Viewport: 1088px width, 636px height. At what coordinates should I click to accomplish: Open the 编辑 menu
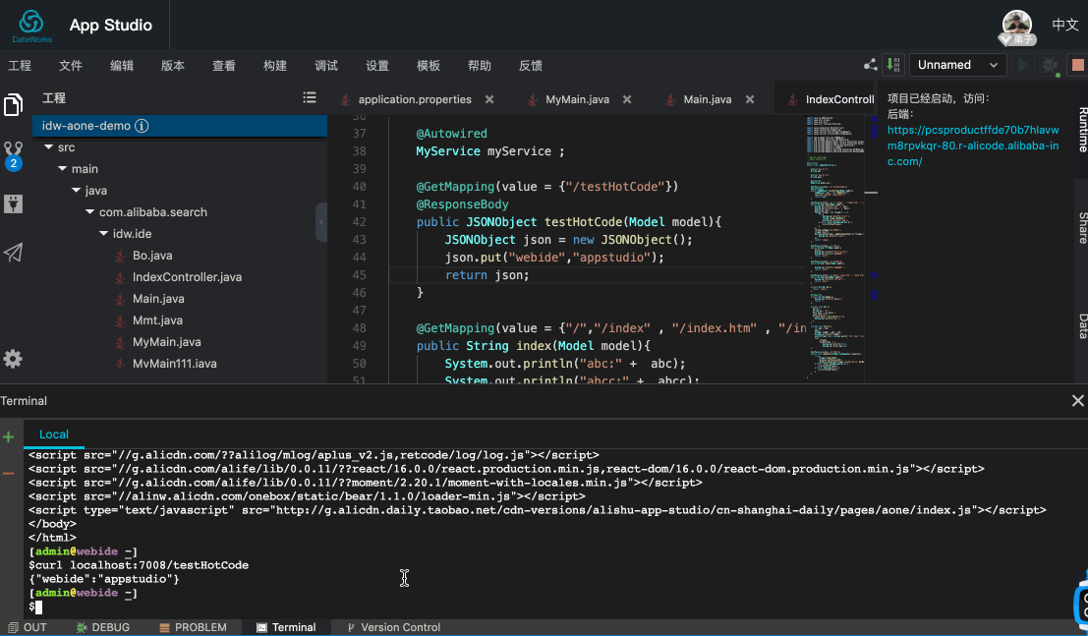pos(122,65)
